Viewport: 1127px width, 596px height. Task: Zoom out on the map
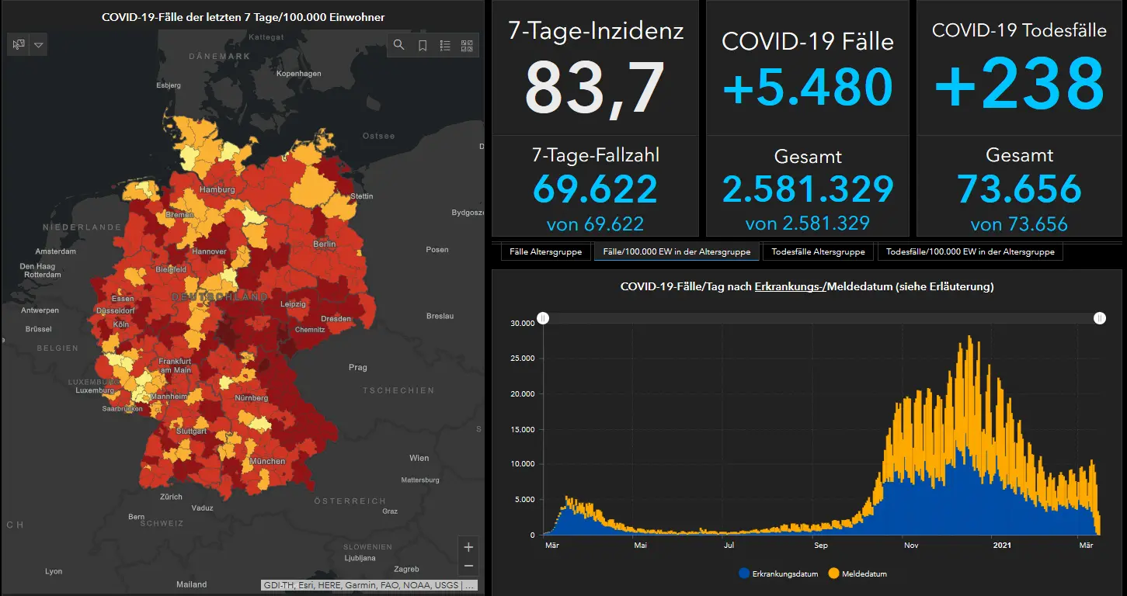pyautogui.click(x=468, y=567)
